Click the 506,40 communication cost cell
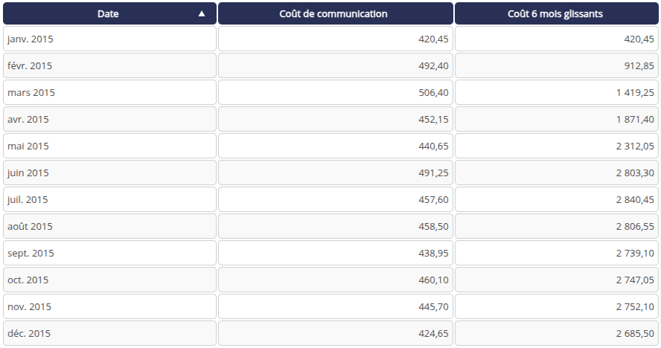Screen dimensions: 661x348 [335, 92]
